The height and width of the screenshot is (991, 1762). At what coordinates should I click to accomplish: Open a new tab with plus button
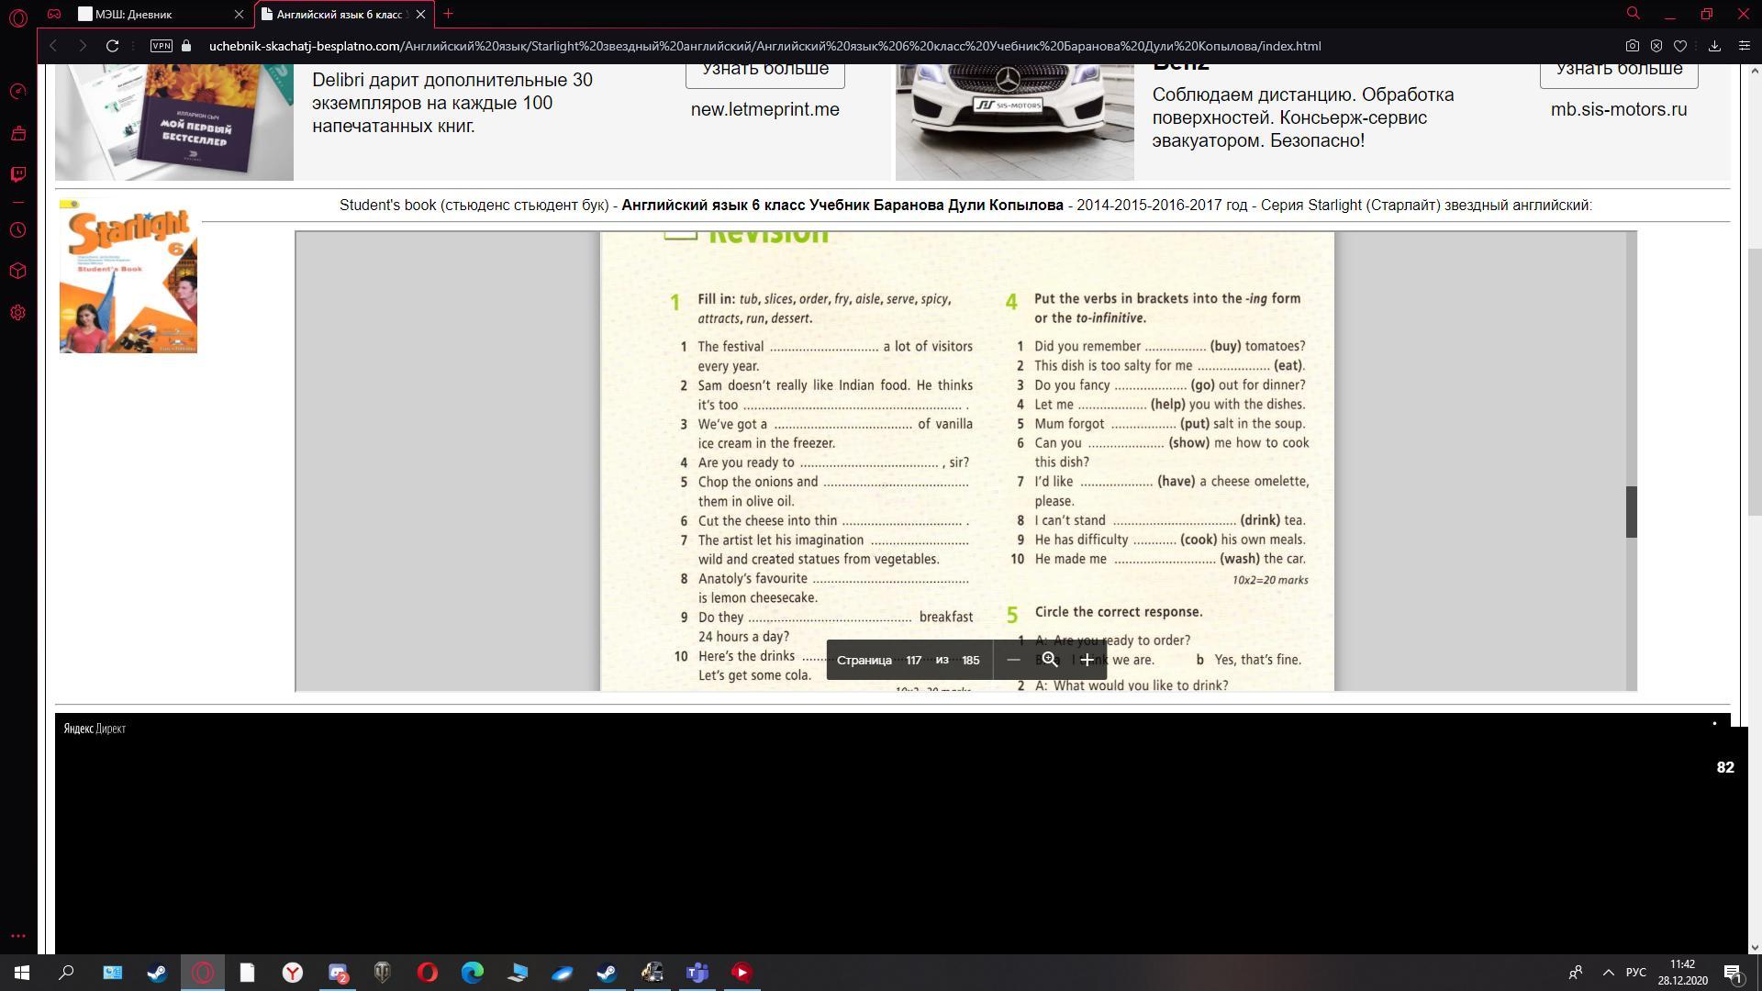point(448,14)
